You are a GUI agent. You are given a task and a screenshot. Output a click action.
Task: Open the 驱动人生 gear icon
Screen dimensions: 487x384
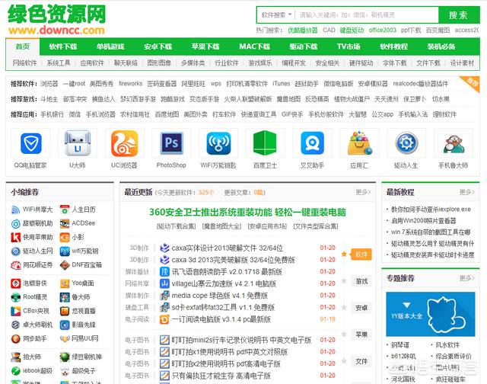pos(406,143)
